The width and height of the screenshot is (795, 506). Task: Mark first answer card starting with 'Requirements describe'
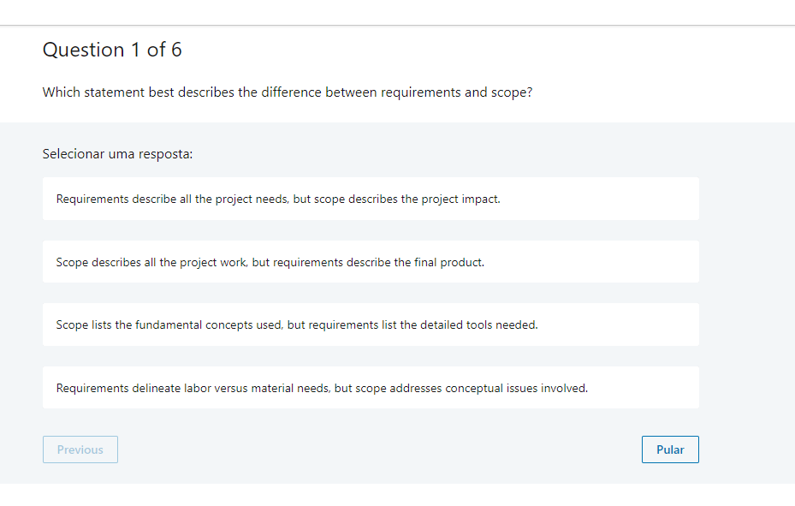click(x=371, y=199)
